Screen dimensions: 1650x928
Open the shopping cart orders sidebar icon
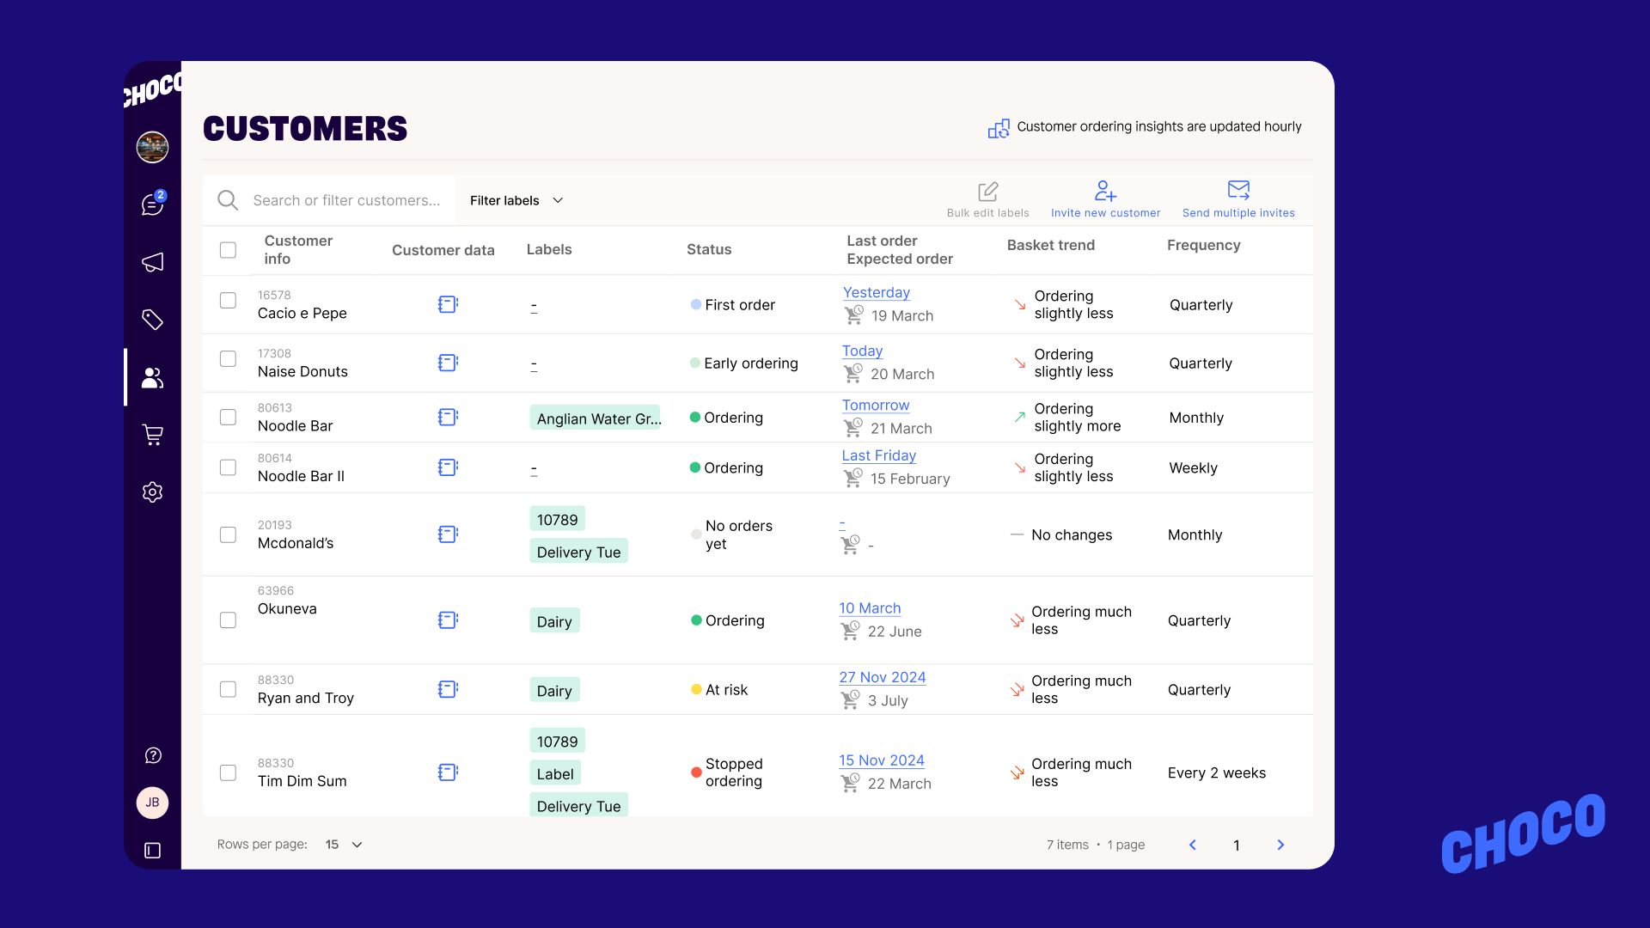pyautogui.click(x=152, y=435)
